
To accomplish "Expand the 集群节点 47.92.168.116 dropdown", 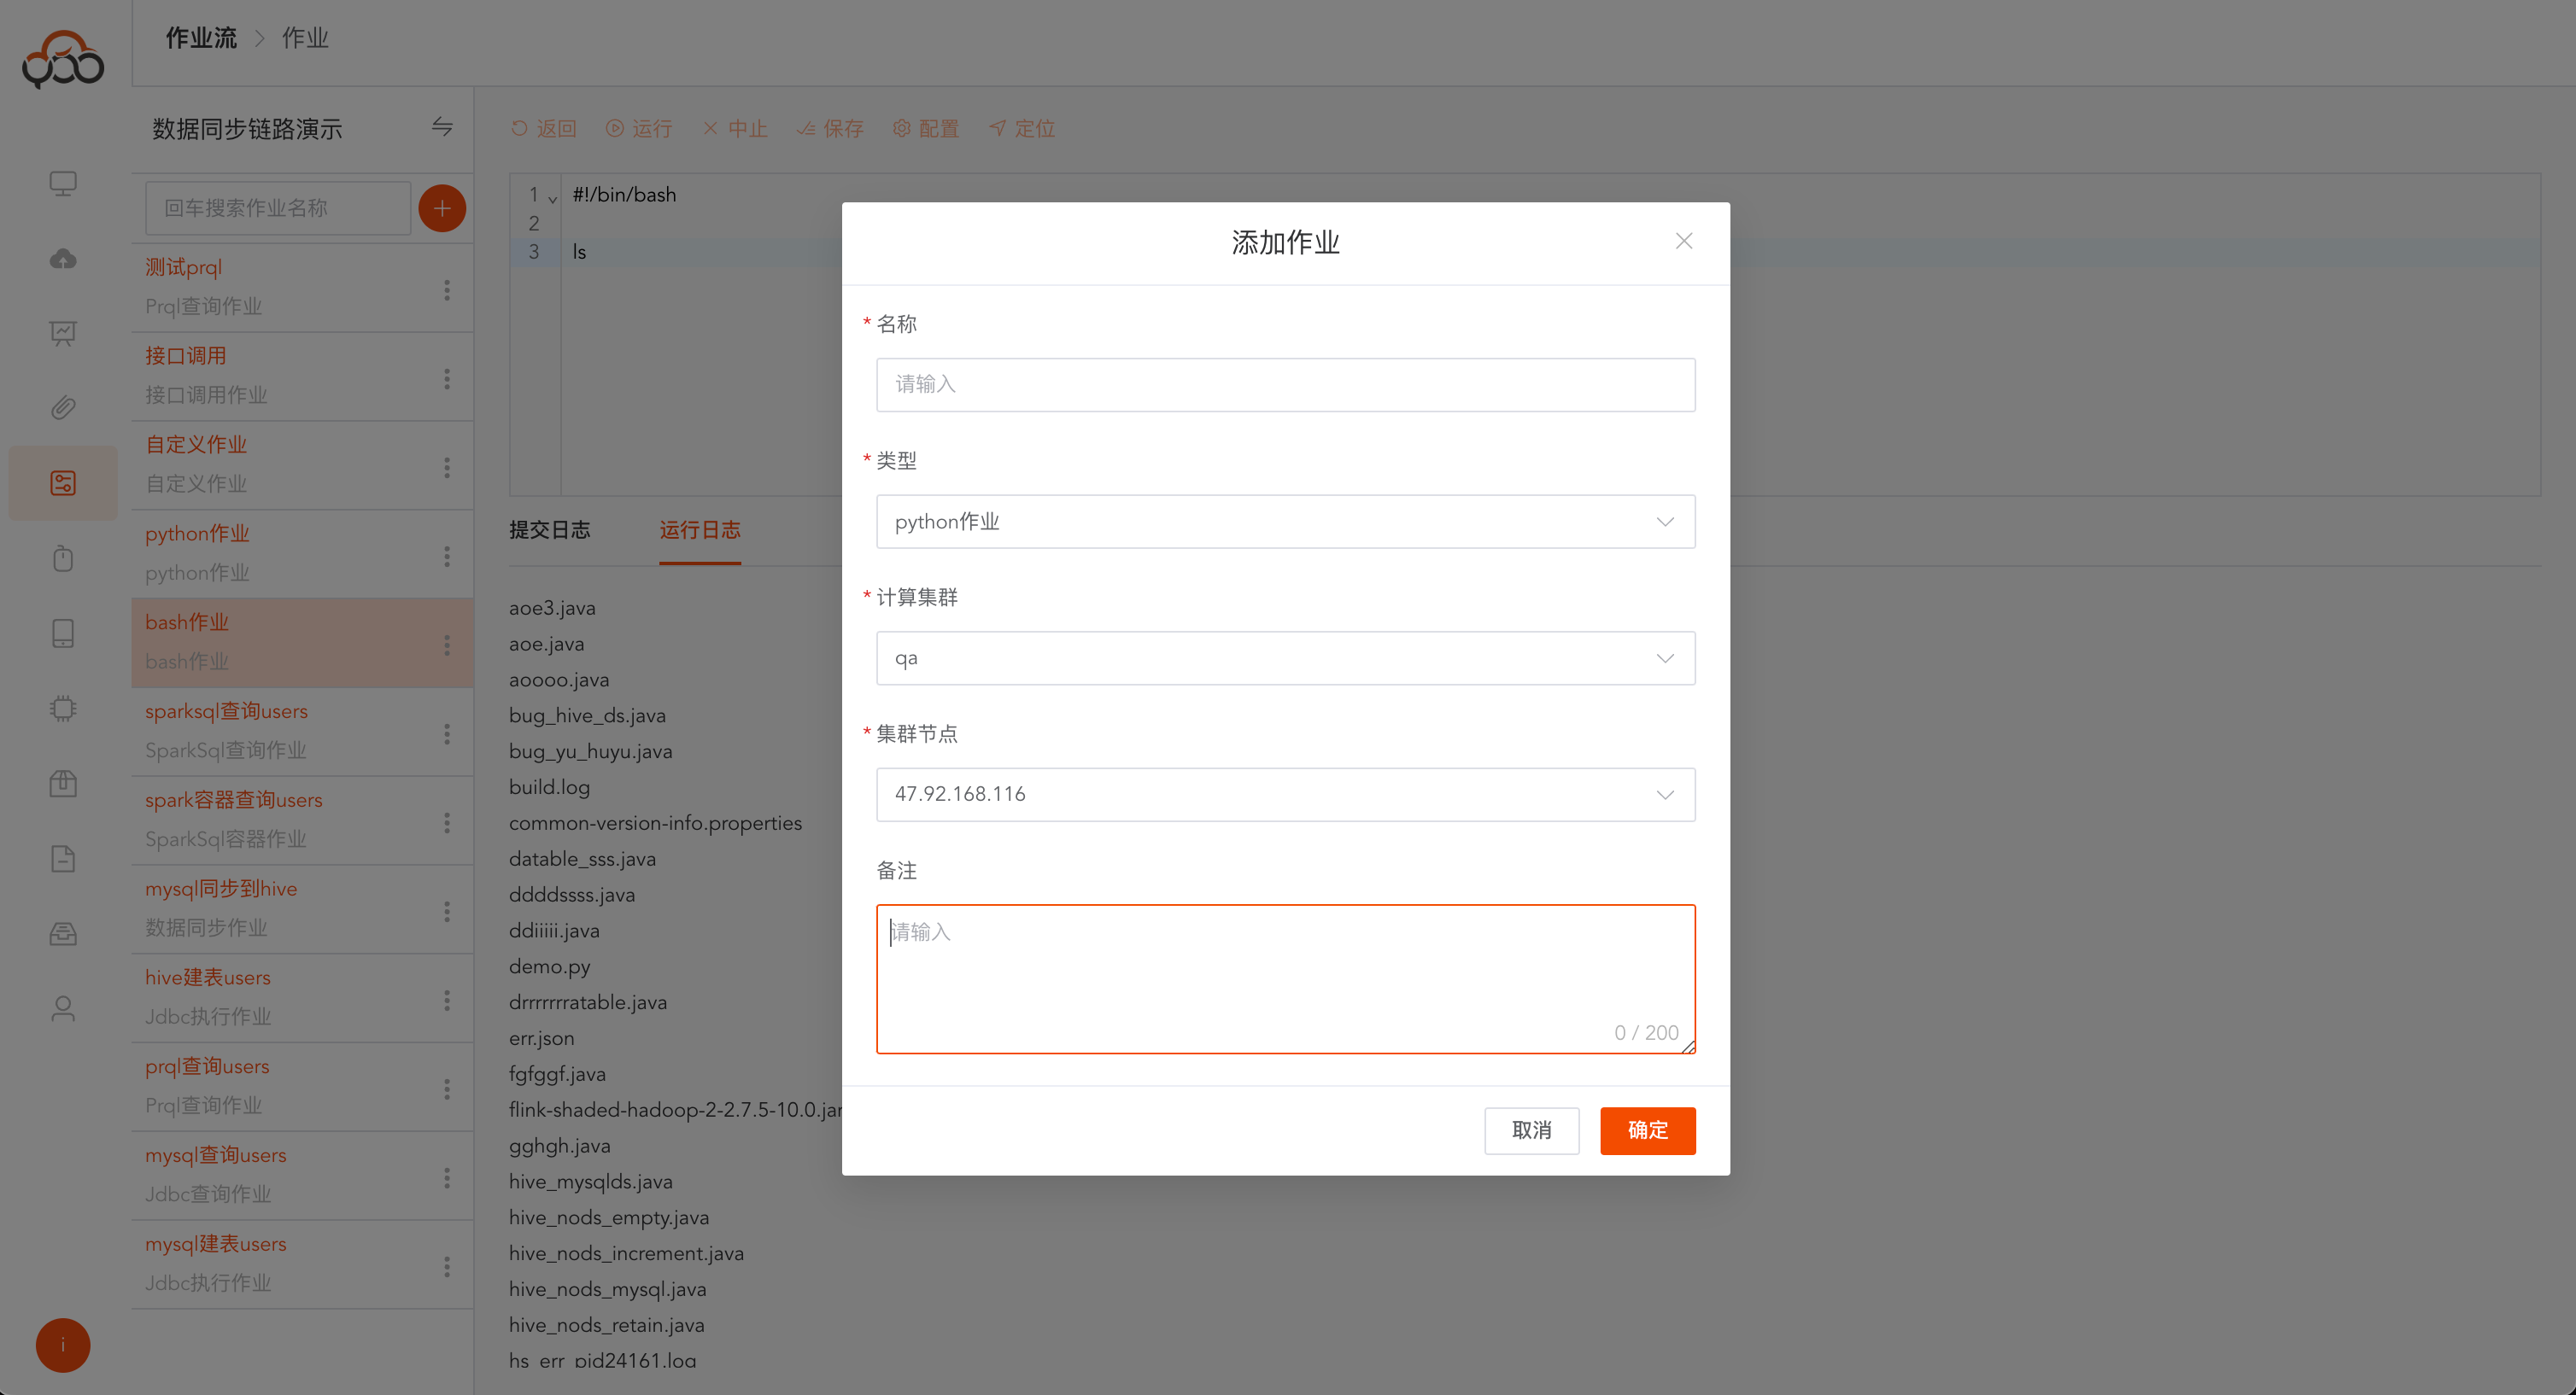I will [1284, 795].
